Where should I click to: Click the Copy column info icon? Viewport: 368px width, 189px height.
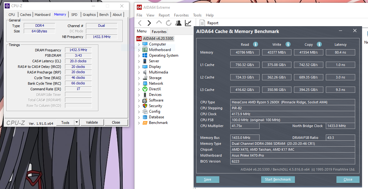[x=319, y=44]
